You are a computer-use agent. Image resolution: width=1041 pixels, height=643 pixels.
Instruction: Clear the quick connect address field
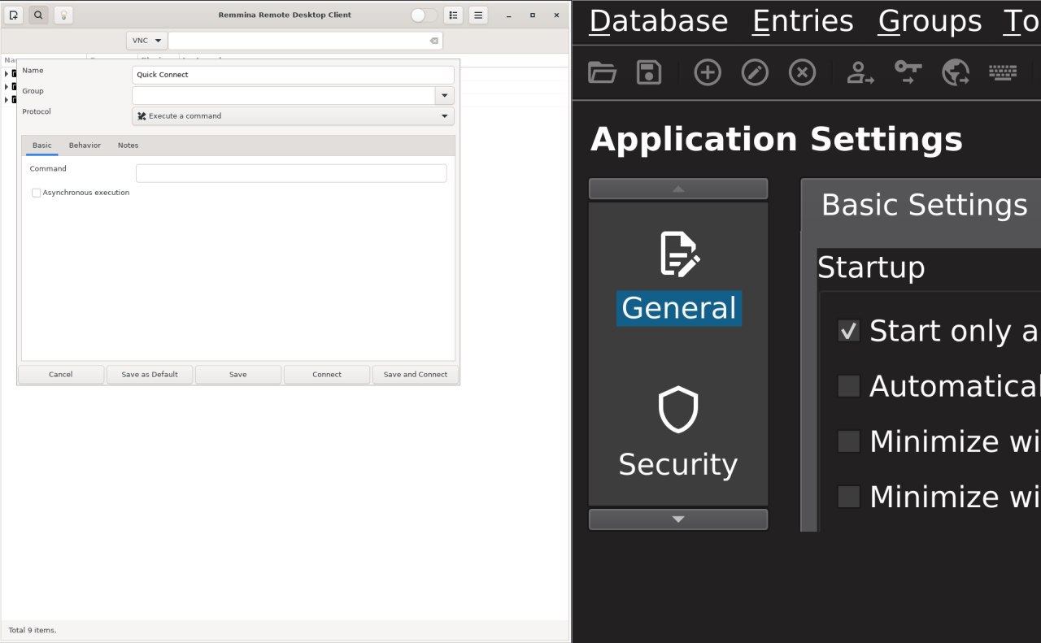(x=434, y=41)
